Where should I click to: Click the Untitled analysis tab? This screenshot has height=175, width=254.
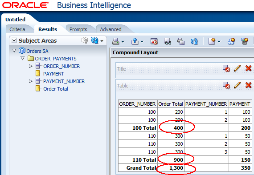16,20
